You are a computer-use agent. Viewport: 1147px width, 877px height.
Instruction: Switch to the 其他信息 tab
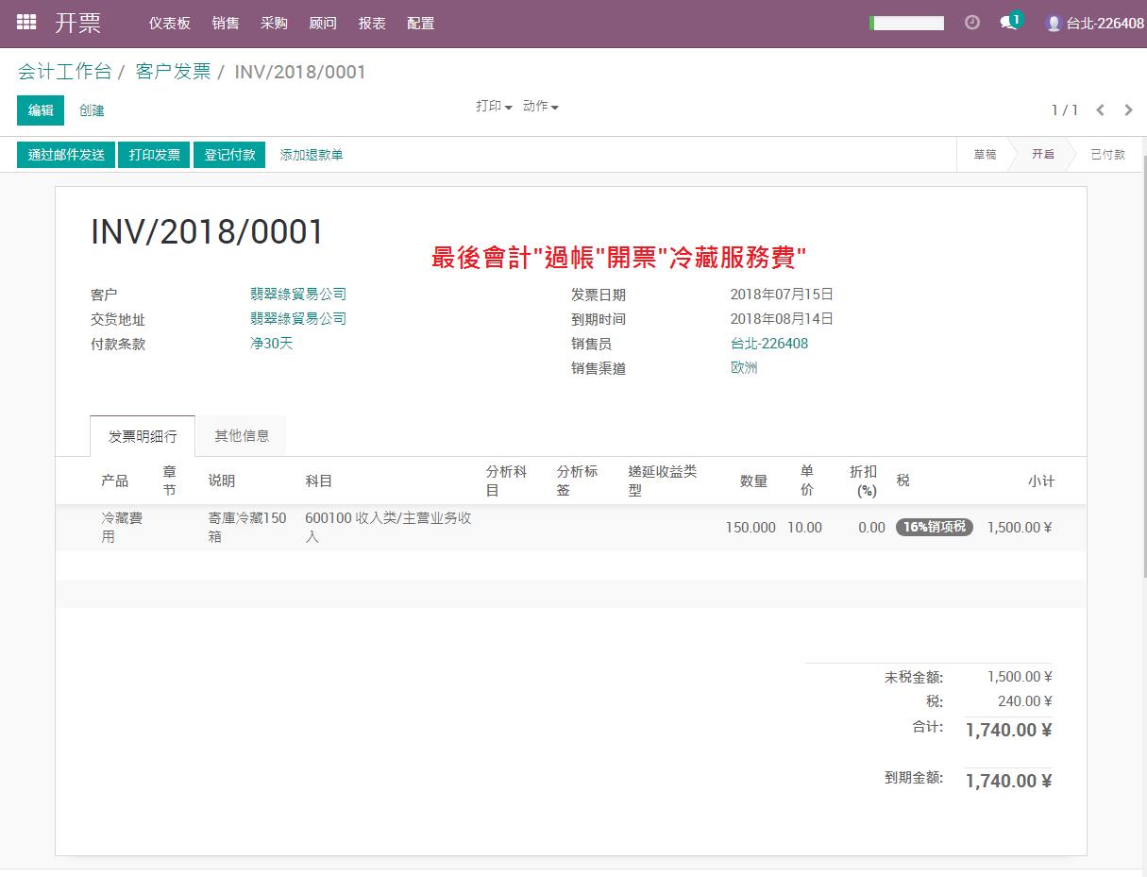click(x=242, y=436)
